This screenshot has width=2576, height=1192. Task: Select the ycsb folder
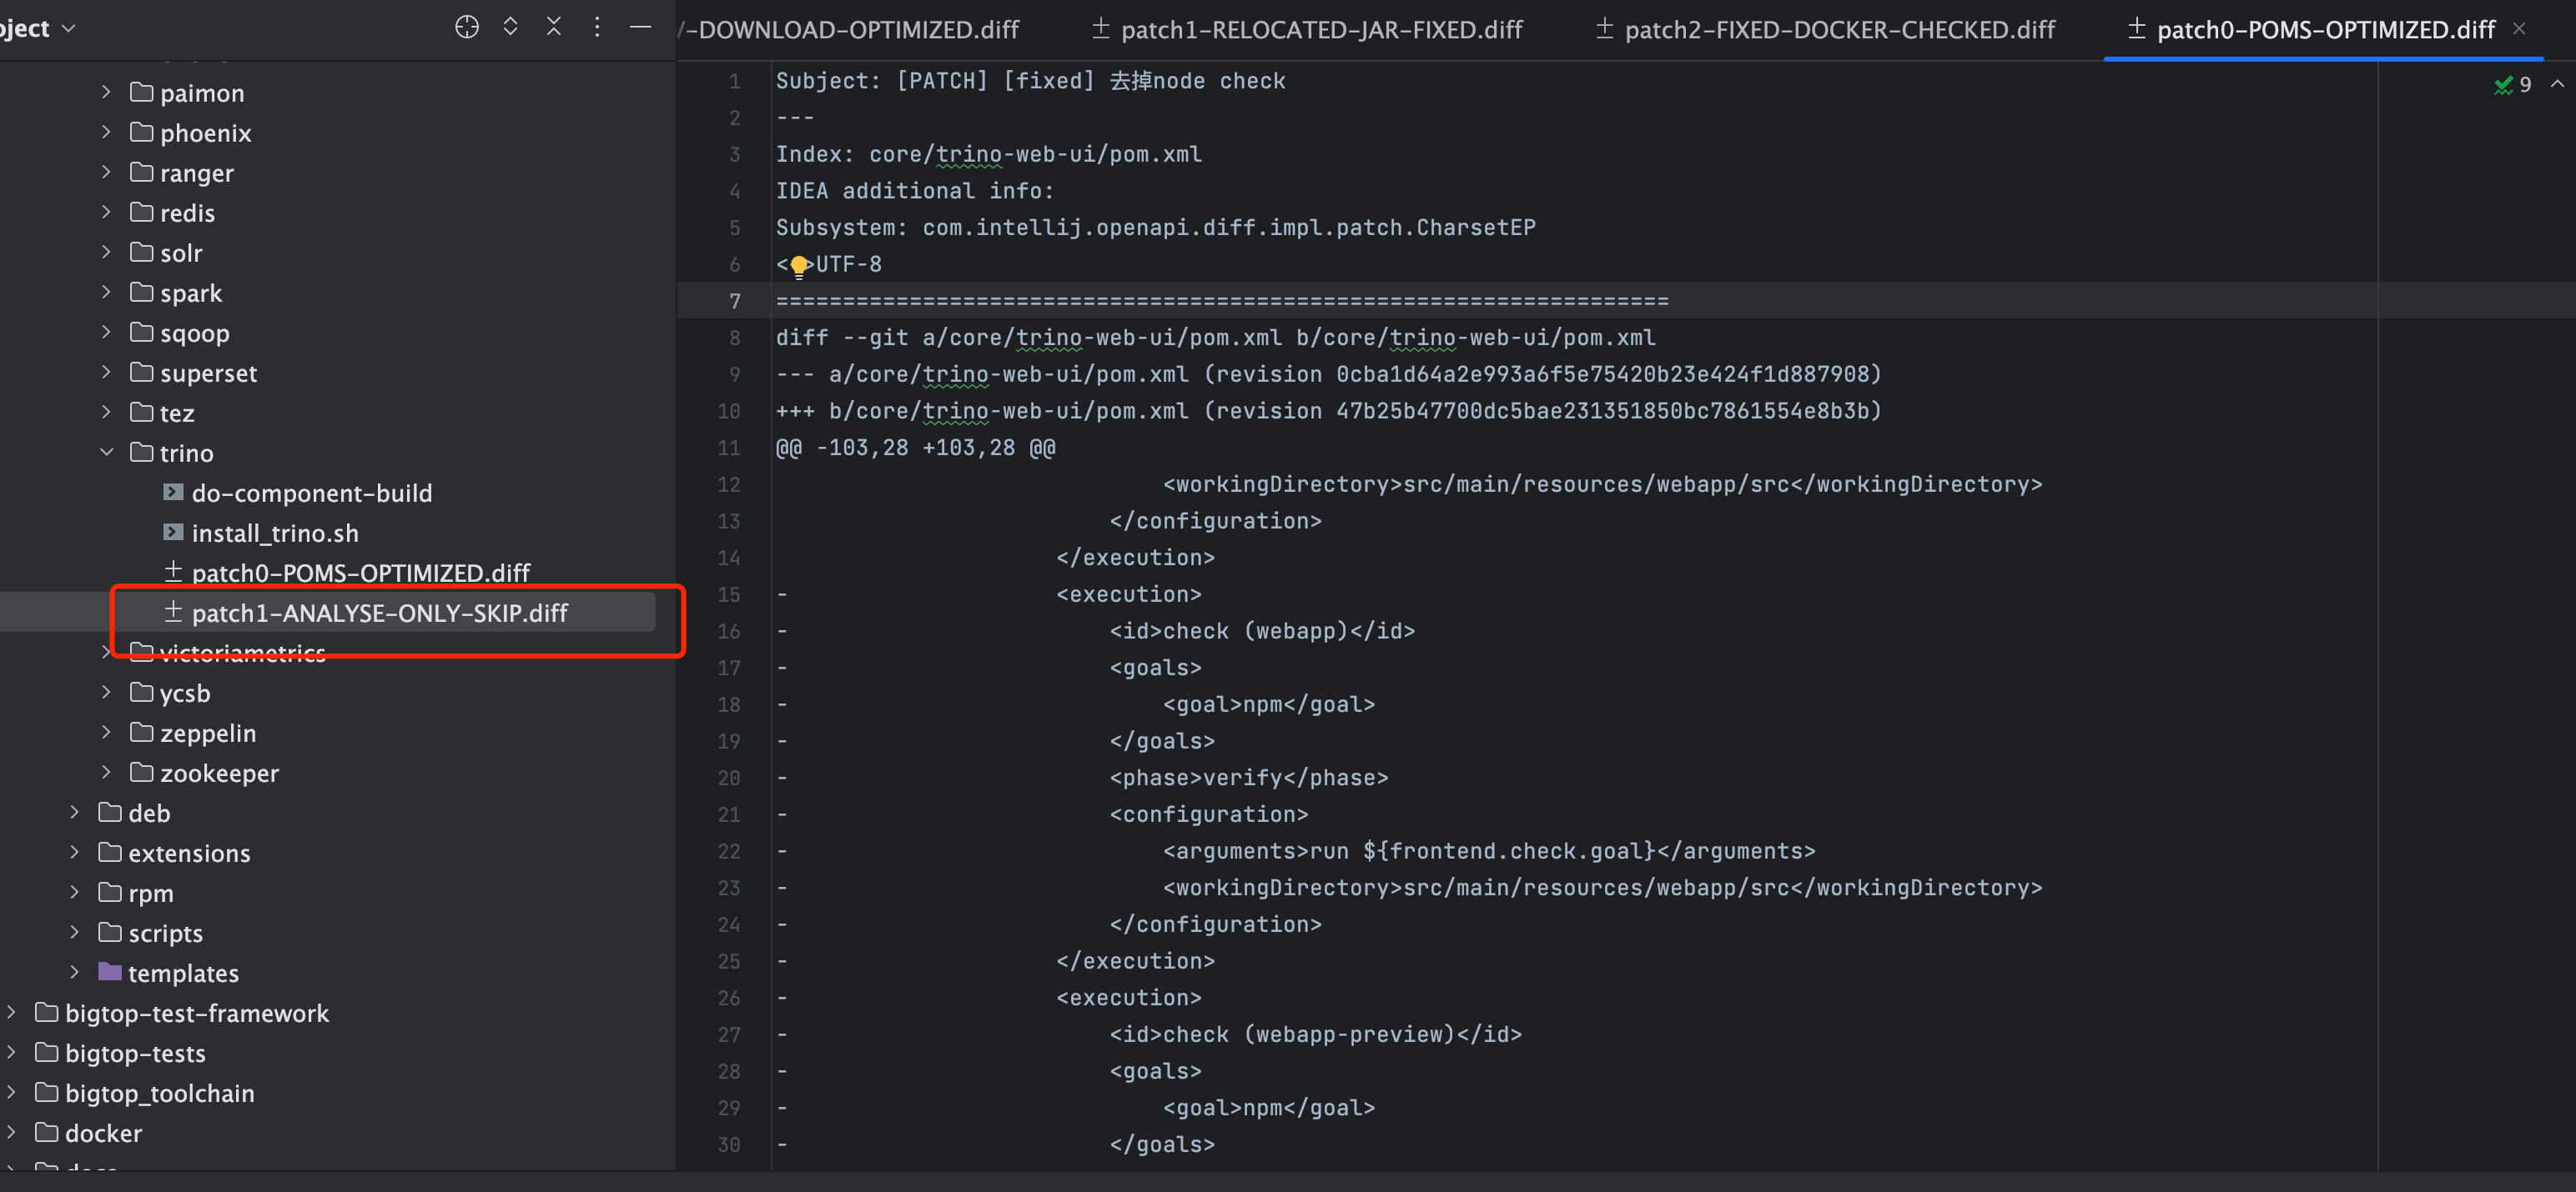click(x=185, y=694)
